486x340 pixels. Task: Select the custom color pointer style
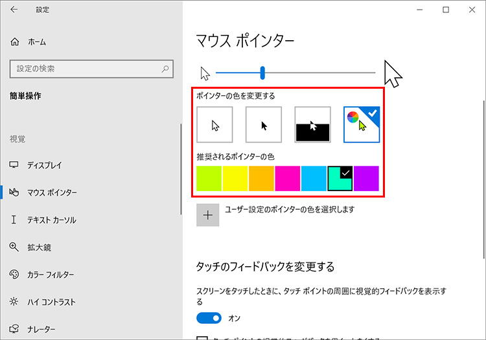tap(362, 125)
